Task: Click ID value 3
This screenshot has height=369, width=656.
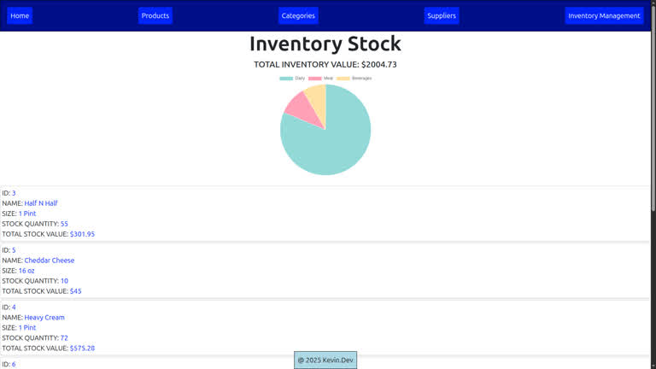Action: [14, 193]
